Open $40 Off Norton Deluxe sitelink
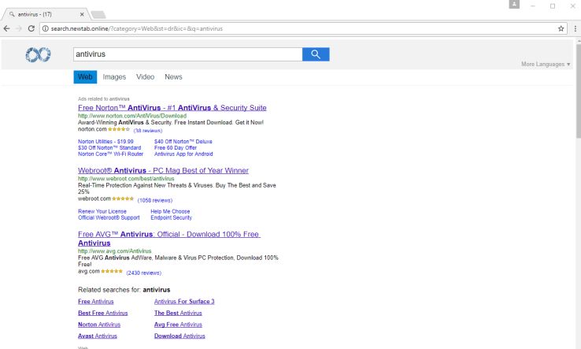581x349 pixels. pyautogui.click(x=183, y=142)
